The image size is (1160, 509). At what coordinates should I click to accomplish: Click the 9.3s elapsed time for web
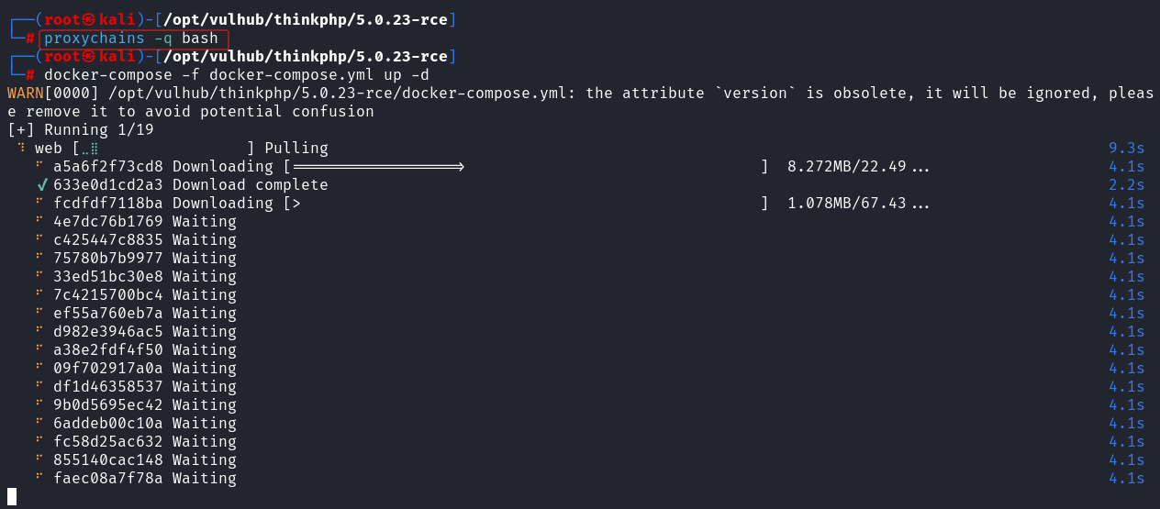pos(1126,148)
